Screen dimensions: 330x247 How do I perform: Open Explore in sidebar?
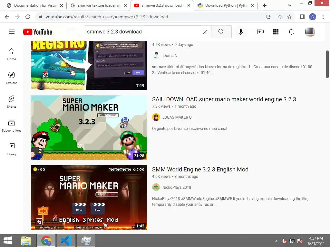(x=12, y=78)
